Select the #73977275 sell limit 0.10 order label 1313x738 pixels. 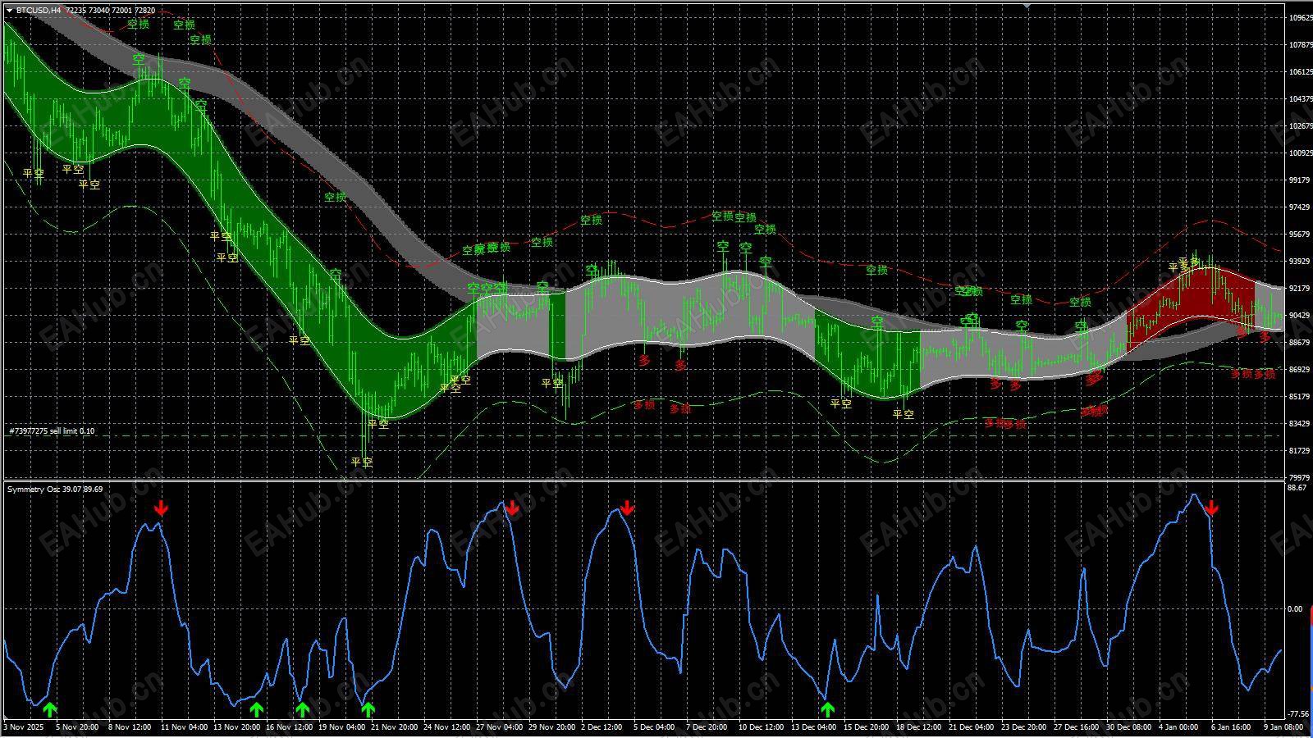pos(51,430)
